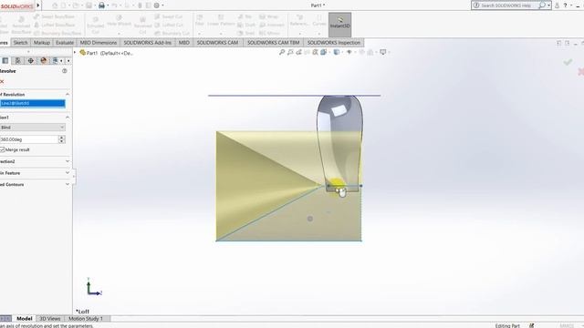This screenshot has width=584, height=328.
Task: Open the Options gear icon
Action: pyautogui.click(x=156, y=5)
